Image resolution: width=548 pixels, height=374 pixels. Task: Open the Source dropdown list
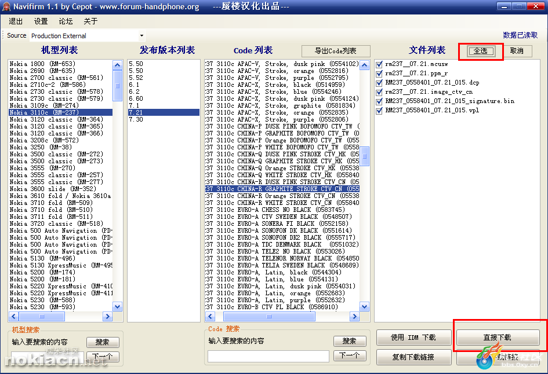click(141, 35)
